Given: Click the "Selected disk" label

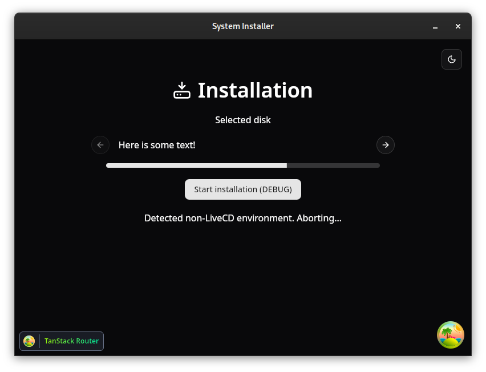Looking at the screenshot, I should tap(242, 120).
